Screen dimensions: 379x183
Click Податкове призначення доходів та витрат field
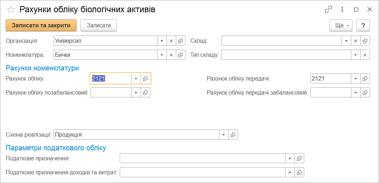pyautogui.click(x=202, y=172)
